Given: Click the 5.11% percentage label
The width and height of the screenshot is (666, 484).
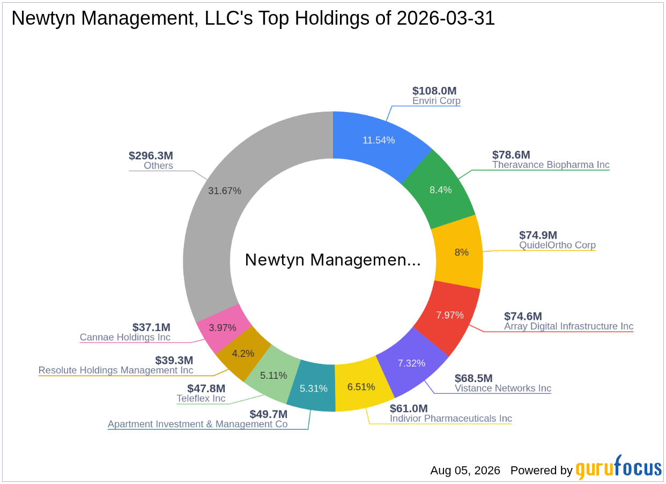Looking at the screenshot, I should (x=273, y=375).
